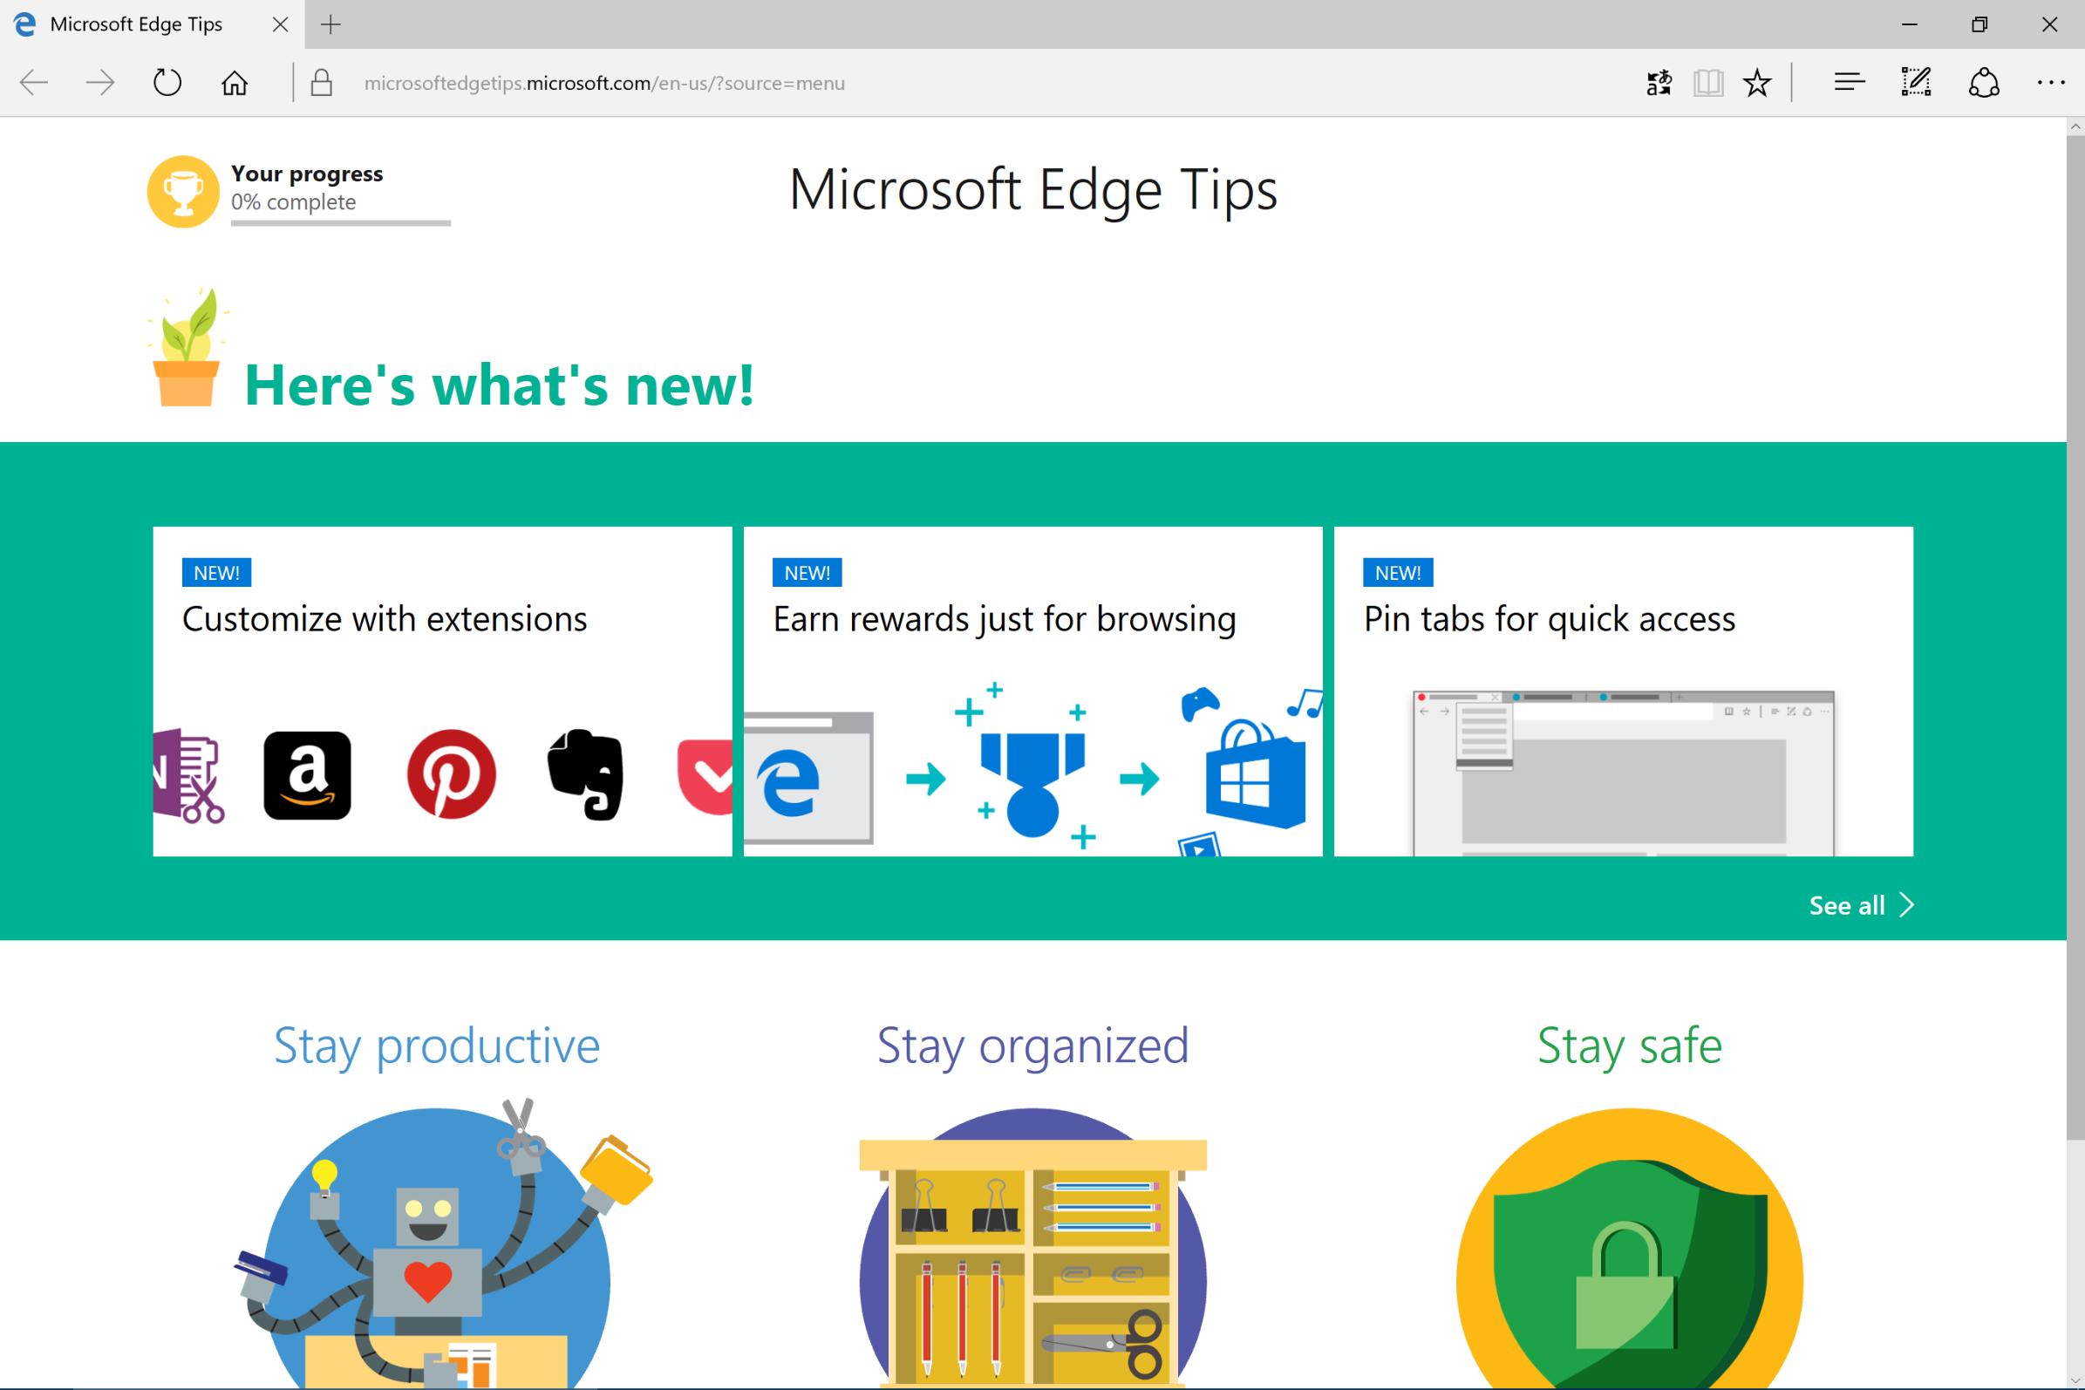Click the lock site-info icon
Viewport: 2085px width, 1390px height.
pyautogui.click(x=322, y=83)
